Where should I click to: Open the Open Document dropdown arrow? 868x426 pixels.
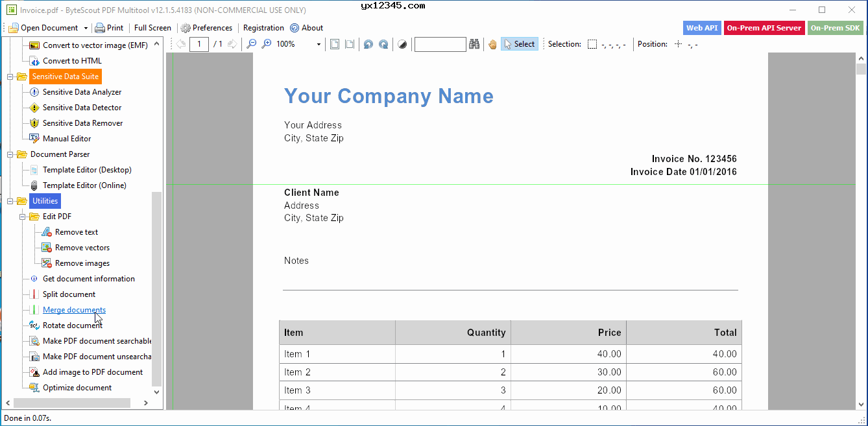coord(86,28)
